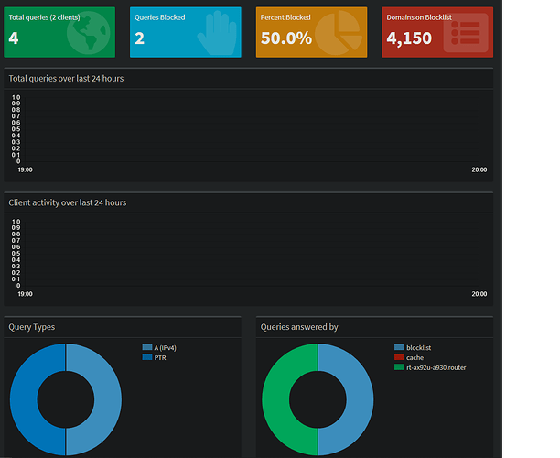The image size is (560, 458).
Task: Click the 4,150 Domains on Blocklist count
Action: point(409,38)
